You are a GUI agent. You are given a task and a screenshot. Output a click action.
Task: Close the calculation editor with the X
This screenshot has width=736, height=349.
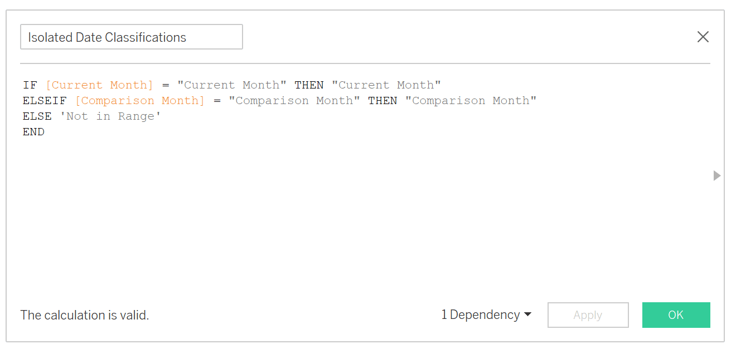tap(703, 37)
